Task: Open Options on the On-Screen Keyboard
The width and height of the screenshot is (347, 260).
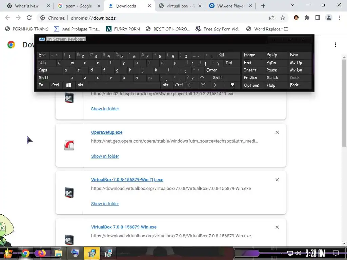Action: (253, 85)
